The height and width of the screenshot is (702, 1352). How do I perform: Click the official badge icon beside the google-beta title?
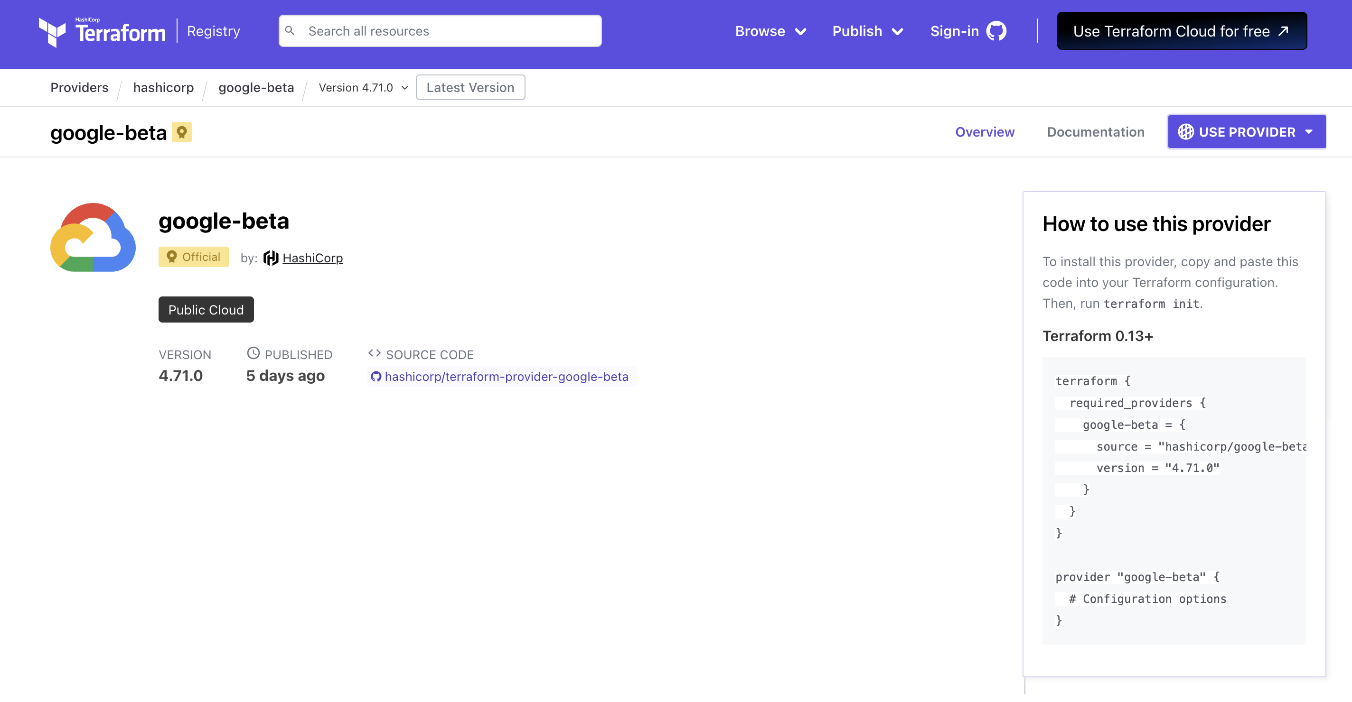click(x=182, y=132)
